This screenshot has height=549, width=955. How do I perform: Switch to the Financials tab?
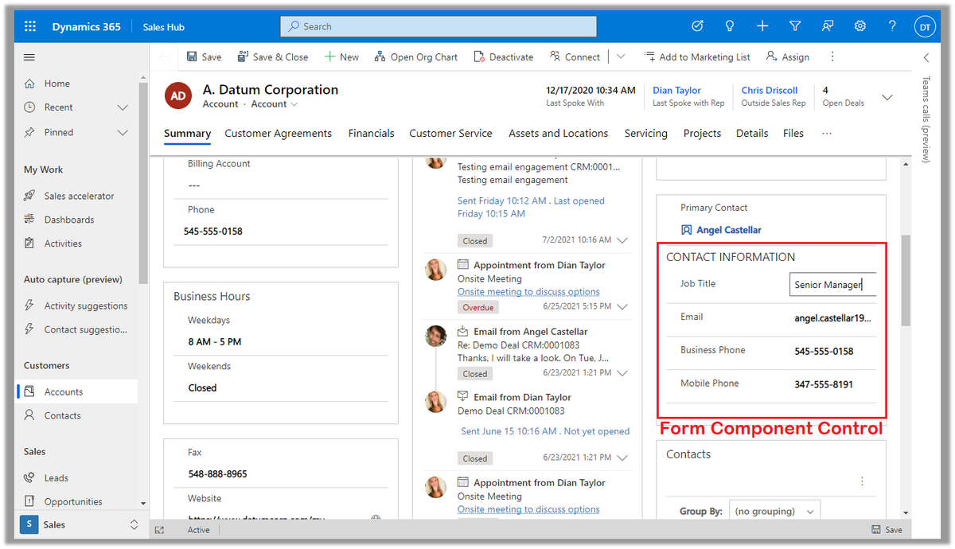[371, 134]
